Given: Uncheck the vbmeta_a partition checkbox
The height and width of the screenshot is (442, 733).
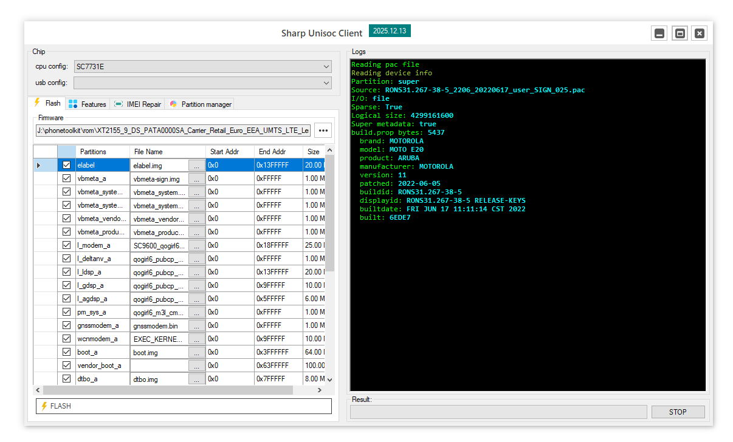Looking at the screenshot, I should click(67, 178).
